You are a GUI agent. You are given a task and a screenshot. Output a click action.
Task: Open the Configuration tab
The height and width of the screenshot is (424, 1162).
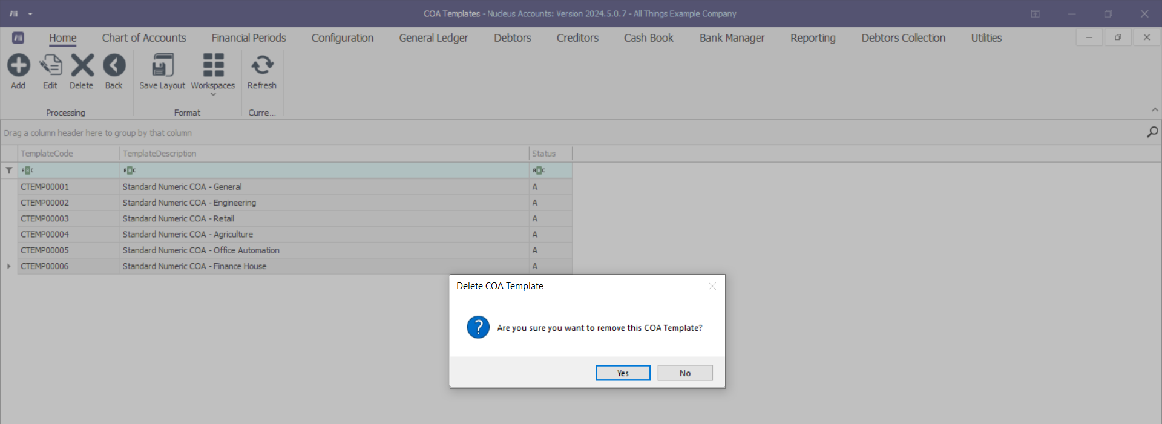[x=343, y=38]
